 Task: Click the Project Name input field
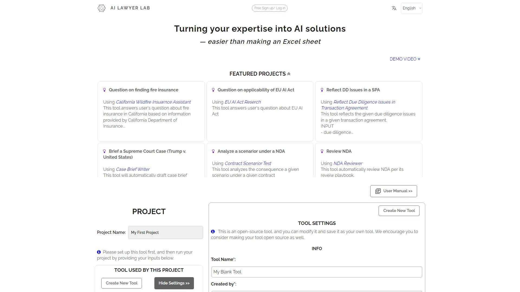coord(165,232)
